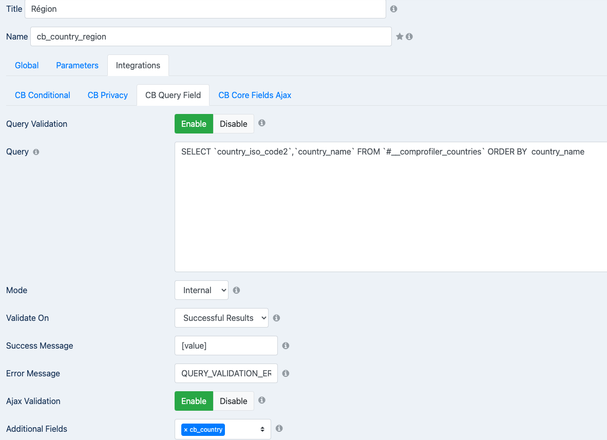
Task: Click info icon beside Query label
Action: (36, 152)
